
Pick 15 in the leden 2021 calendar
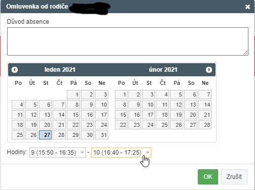coord(73,115)
